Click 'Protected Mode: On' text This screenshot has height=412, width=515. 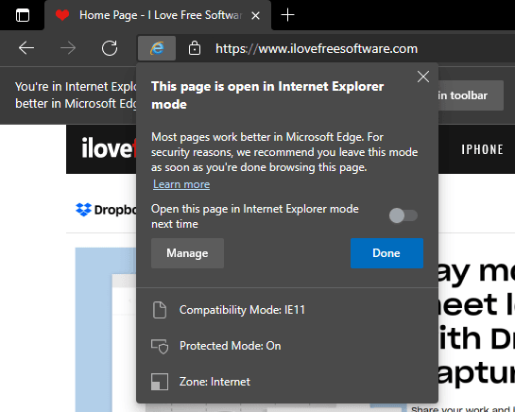tap(231, 346)
